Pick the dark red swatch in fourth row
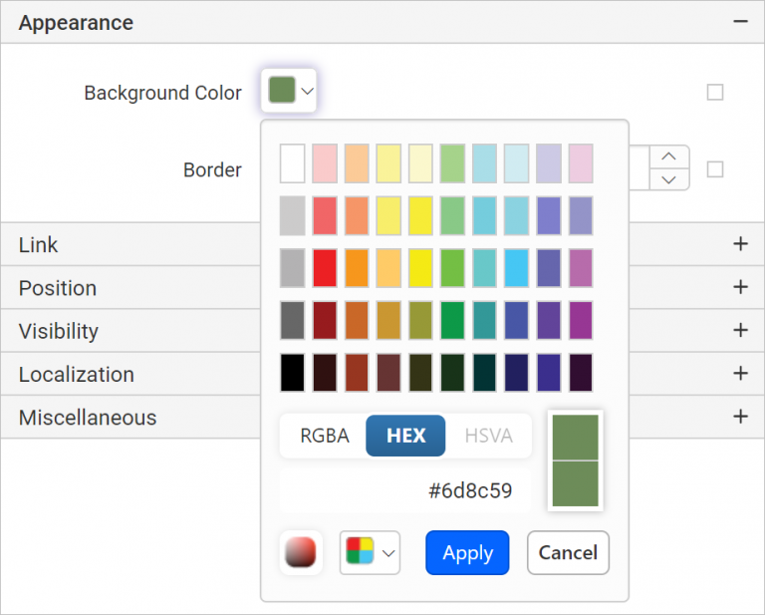 point(325,320)
